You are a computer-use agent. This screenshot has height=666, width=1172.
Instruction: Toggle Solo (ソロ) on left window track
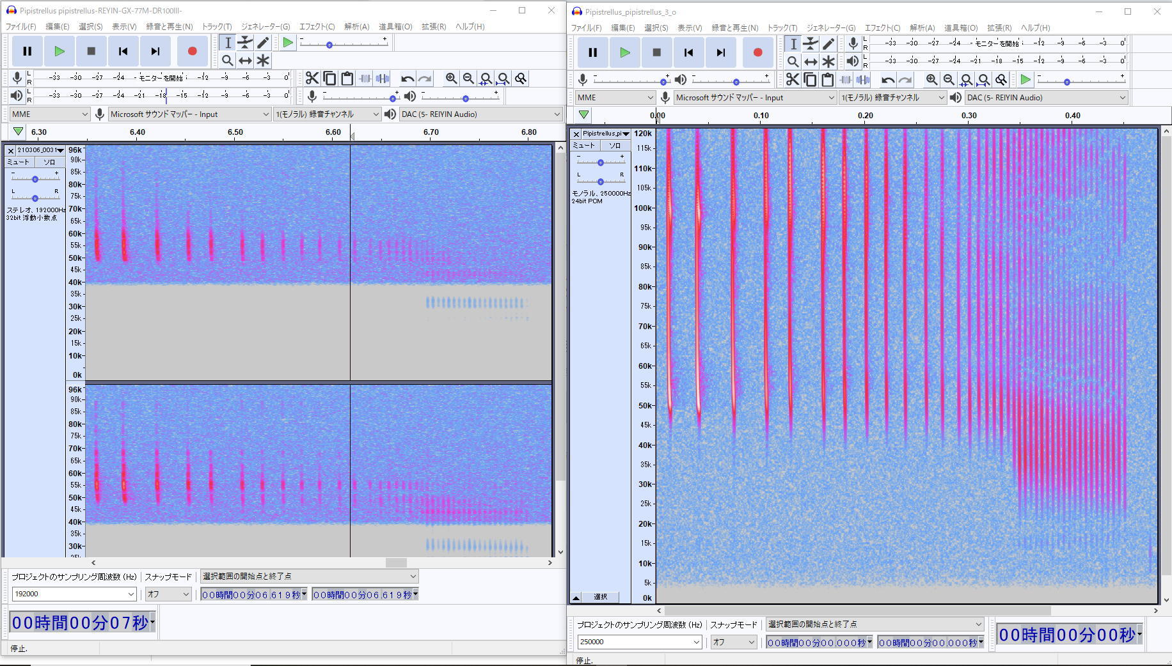point(49,162)
